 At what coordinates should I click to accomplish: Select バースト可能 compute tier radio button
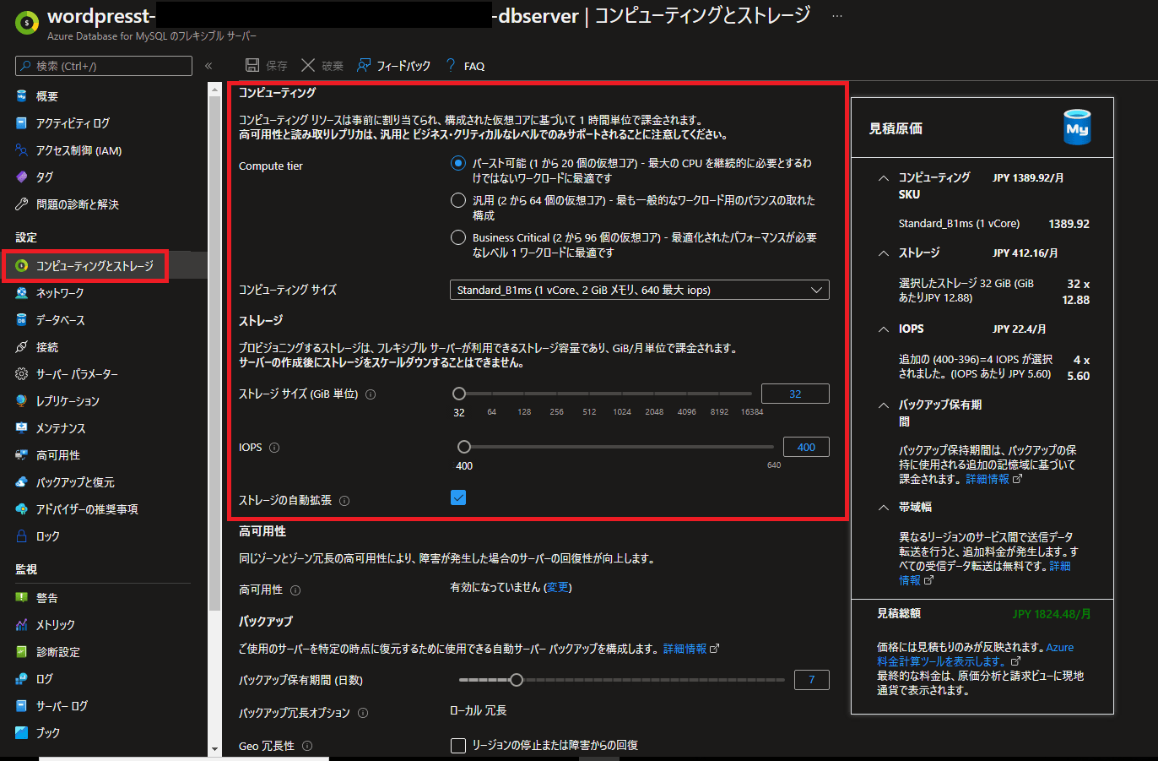458,163
